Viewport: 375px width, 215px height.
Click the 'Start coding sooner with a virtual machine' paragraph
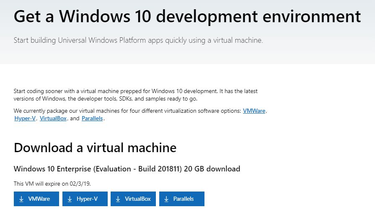coord(136,95)
